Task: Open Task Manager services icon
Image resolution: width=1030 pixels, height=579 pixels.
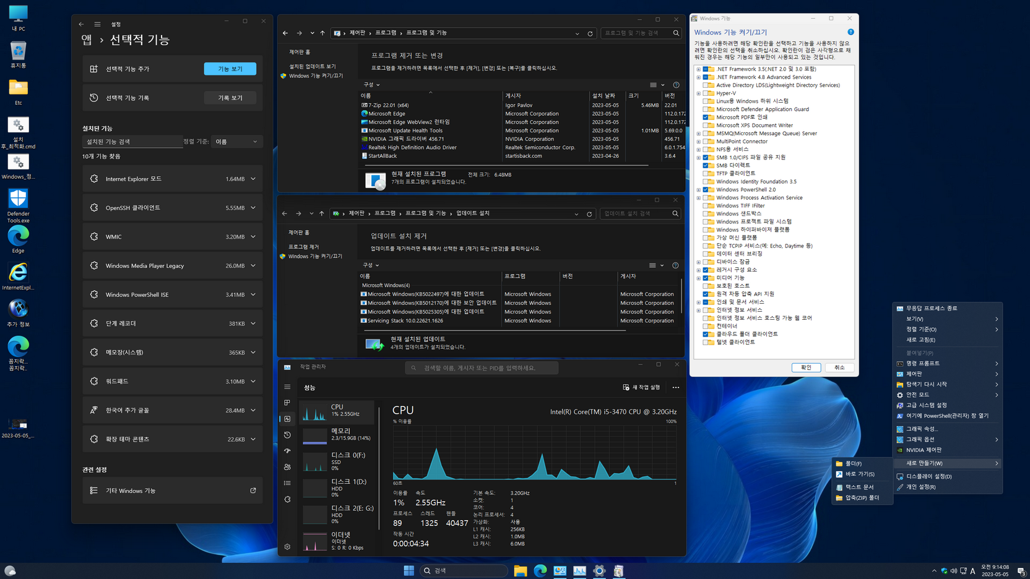Action: click(x=287, y=499)
